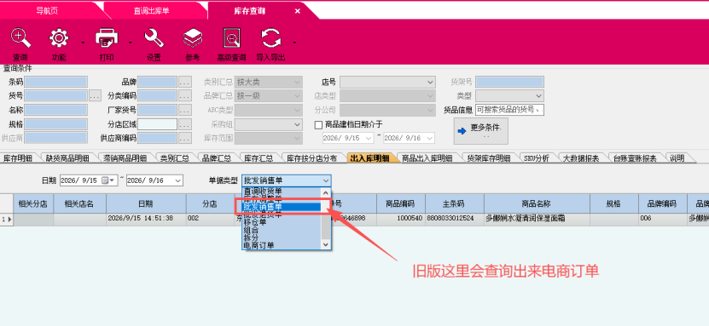The height and width of the screenshot is (326, 709).
Task: Focus the 货架号 input field
Action: tap(509, 82)
